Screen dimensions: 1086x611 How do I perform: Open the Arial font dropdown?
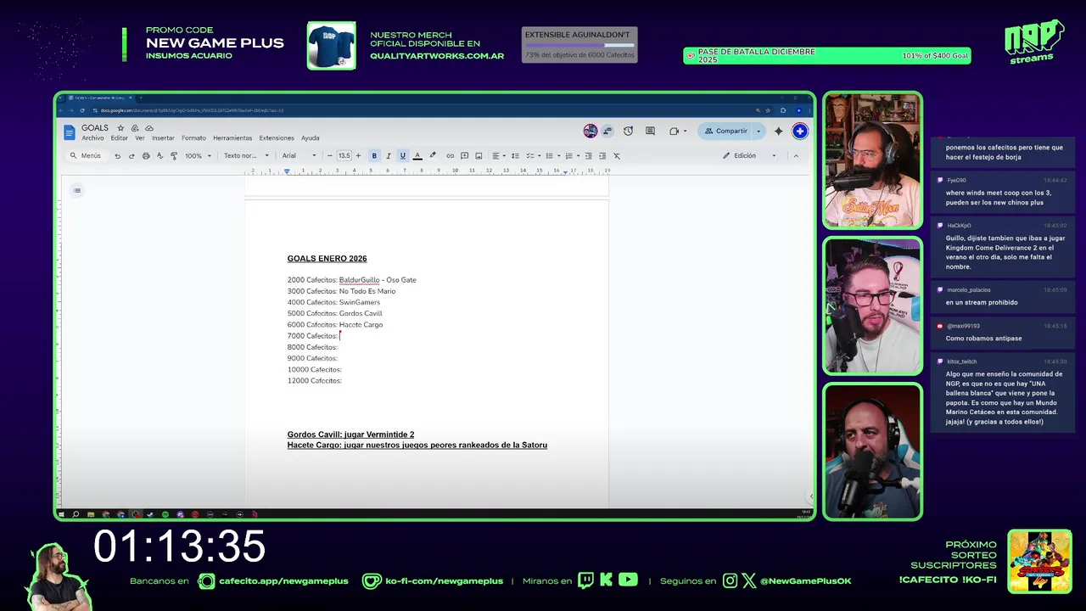299,156
